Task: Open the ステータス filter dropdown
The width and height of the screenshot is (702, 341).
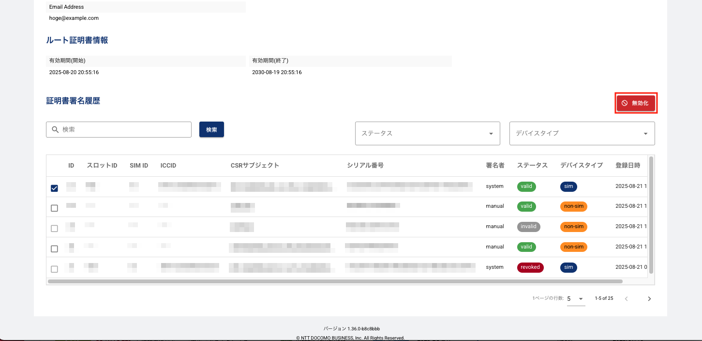Action: [428, 133]
